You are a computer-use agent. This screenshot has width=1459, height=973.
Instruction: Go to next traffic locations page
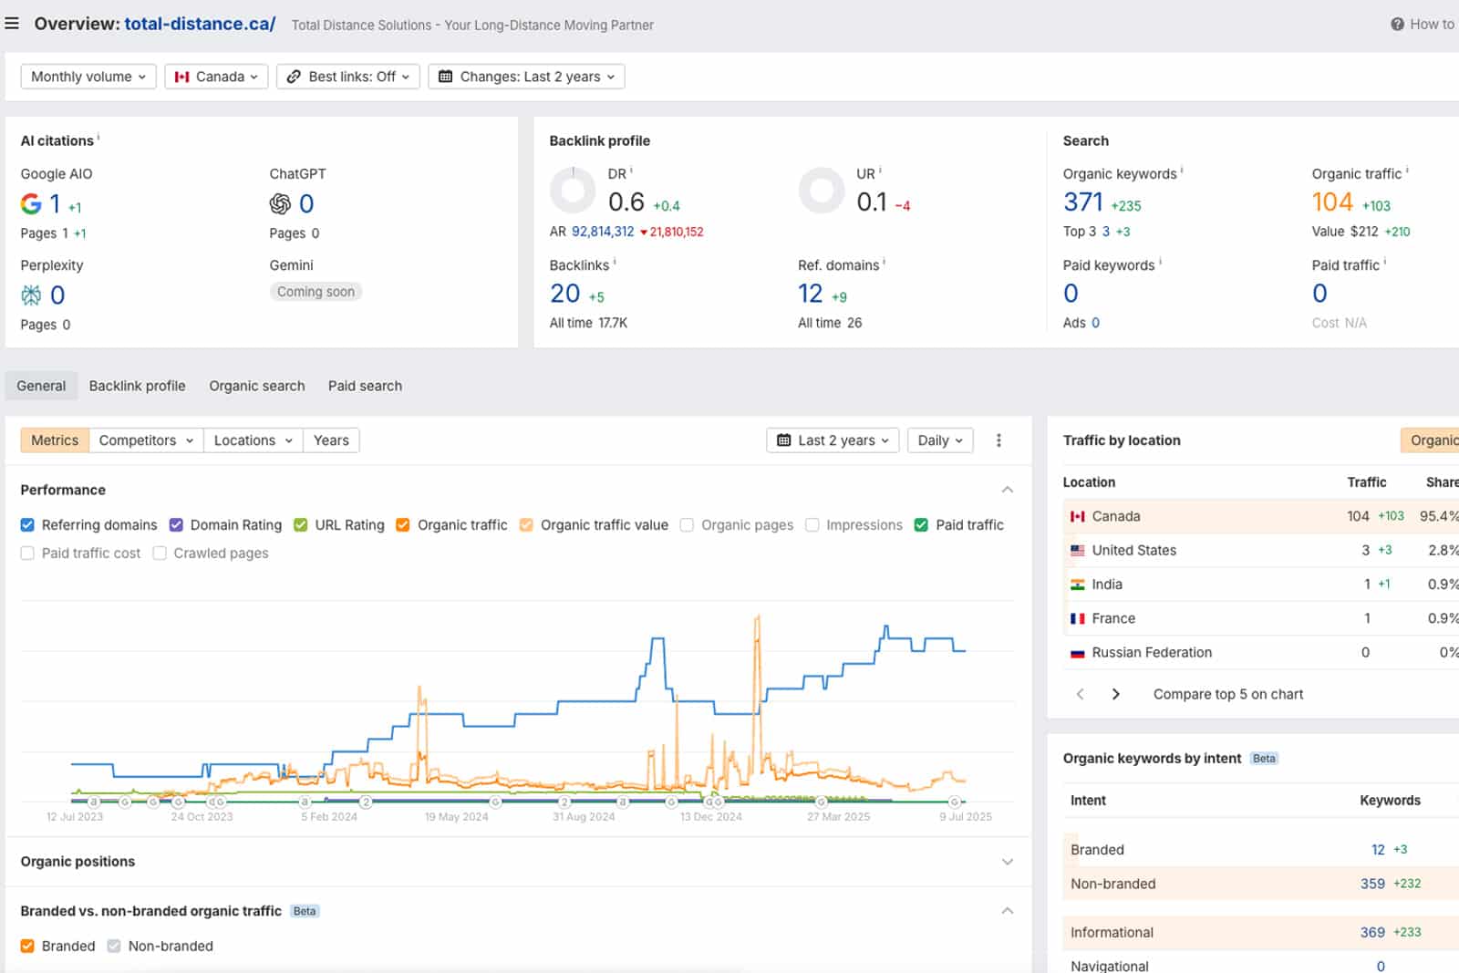pos(1115,694)
